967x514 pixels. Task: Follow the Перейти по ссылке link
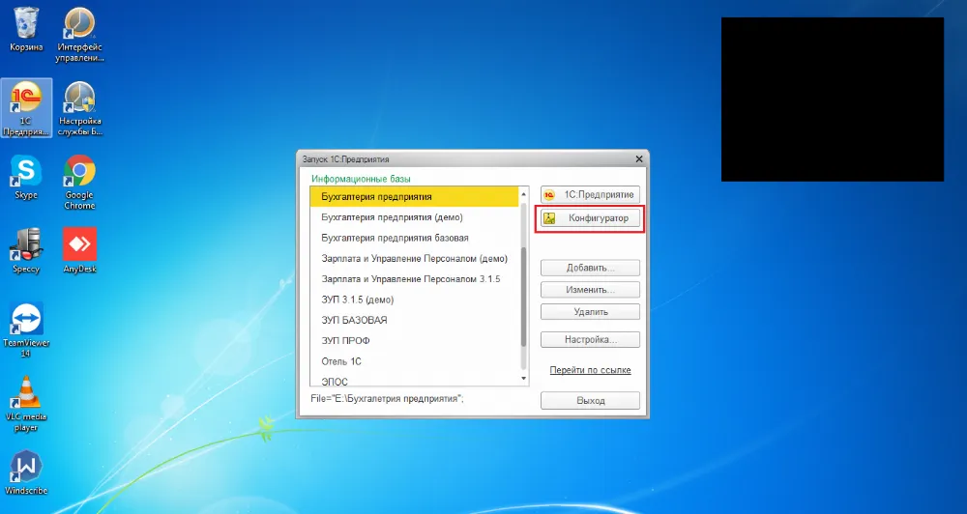point(590,370)
